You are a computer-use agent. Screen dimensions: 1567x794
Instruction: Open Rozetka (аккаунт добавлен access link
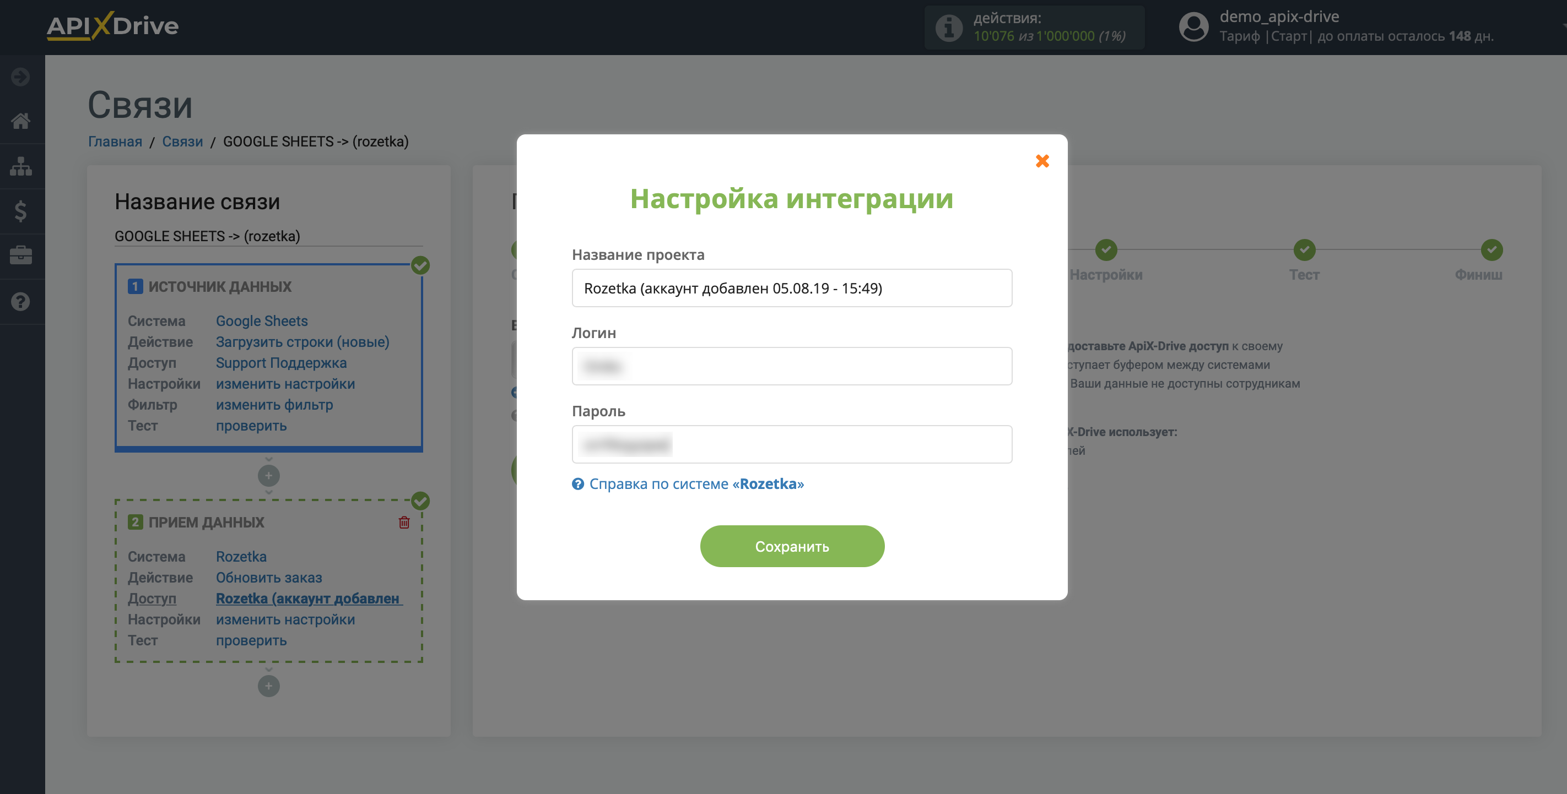coord(309,598)
